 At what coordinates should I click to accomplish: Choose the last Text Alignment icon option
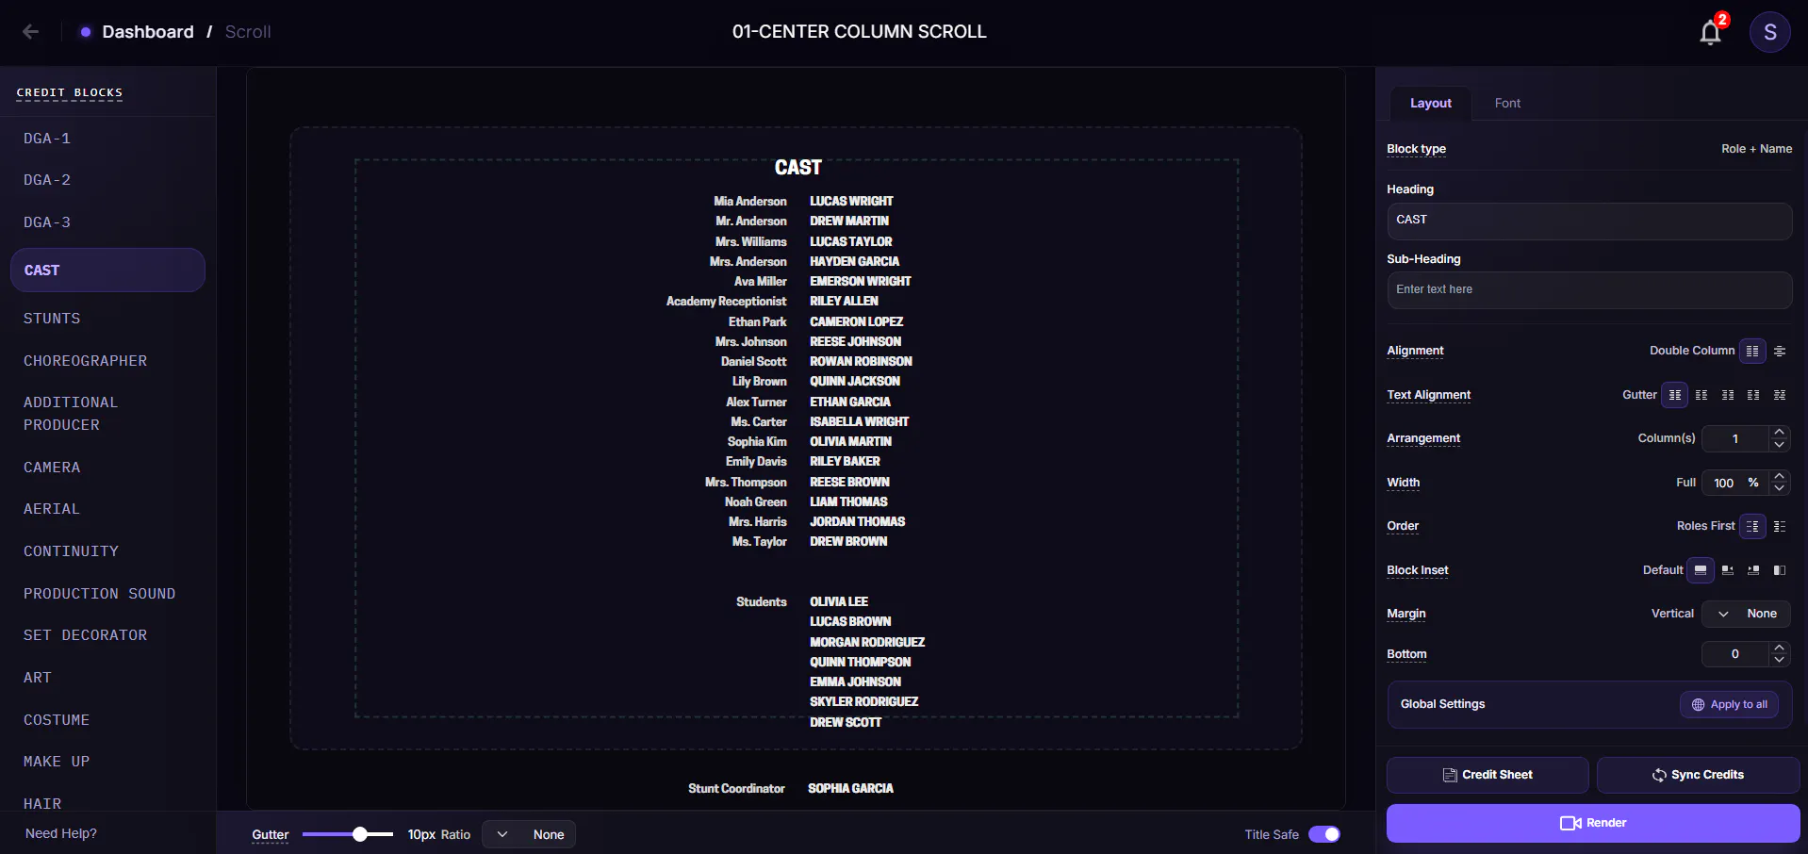1780,395
